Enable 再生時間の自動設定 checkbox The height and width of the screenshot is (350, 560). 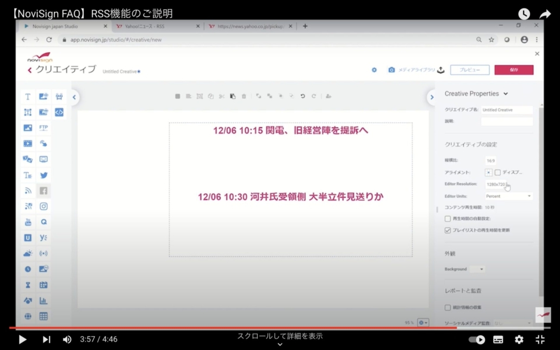[447, 218]
